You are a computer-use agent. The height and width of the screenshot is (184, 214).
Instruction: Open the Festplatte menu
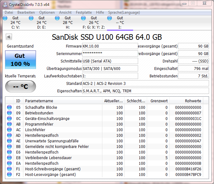[84, 12]
